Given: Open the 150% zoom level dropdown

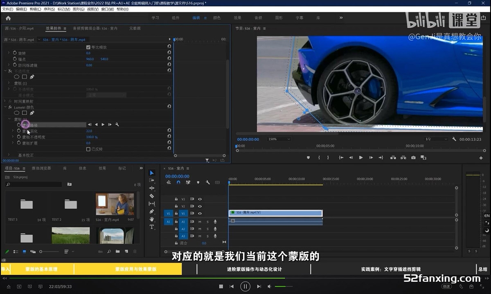Looking at the screenshot, I should point(279,139).
